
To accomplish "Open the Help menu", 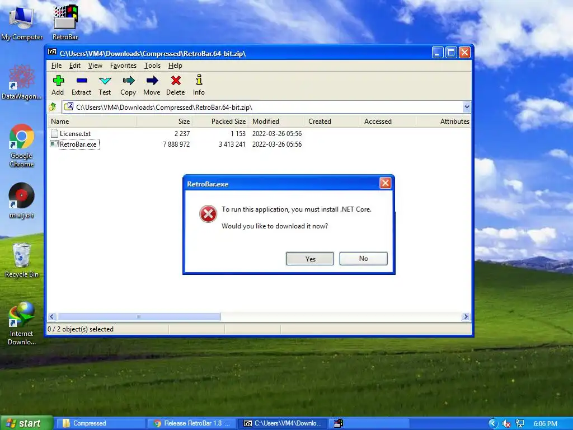I will tap(175, 66).
